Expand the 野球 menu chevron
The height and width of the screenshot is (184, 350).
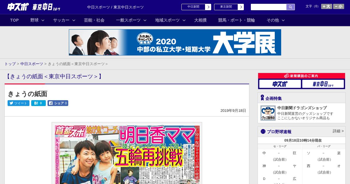pyautogui.click(x=43, y=20)
